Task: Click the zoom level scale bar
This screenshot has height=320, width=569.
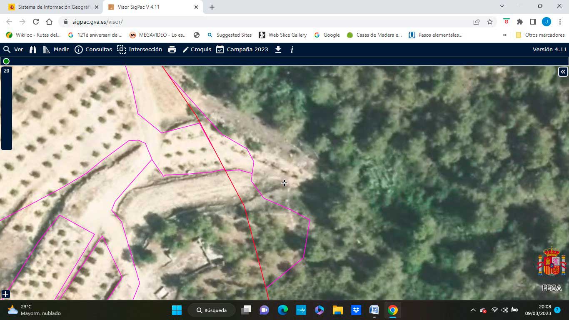Action: (x=6, y=108)
